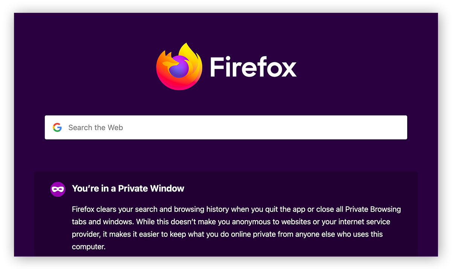Click the 'Search the Web' placeholder text
Image resolution: width=452 pixels, height=269 pixels.
[x=96, y=128]
